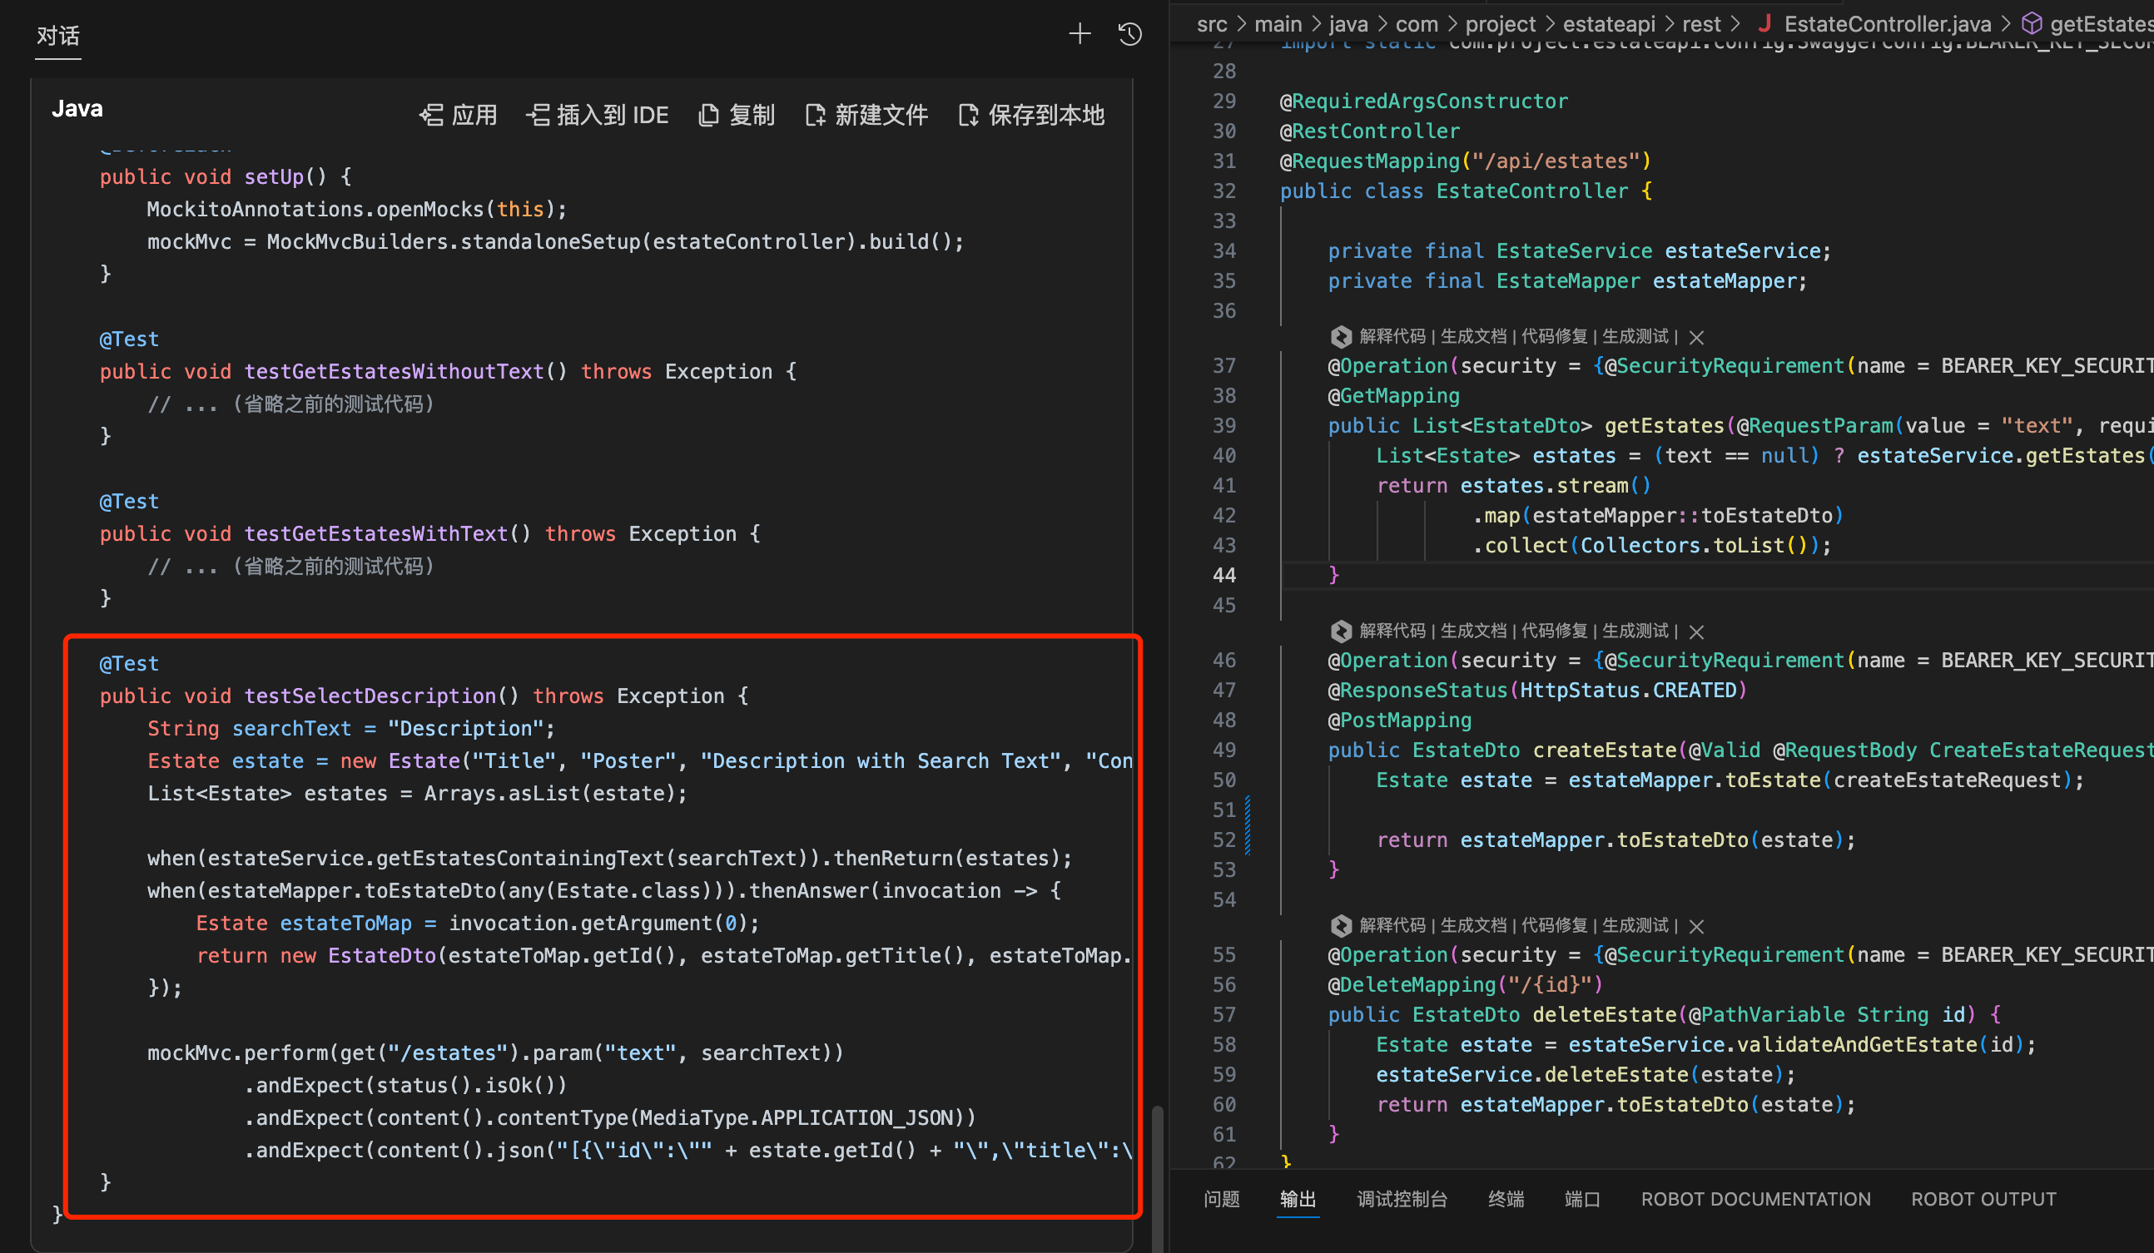Viewport: 2154px width, 1253px height.
Task: Click the AI assistant icon above getEstates
Action: coord(1340,337)
